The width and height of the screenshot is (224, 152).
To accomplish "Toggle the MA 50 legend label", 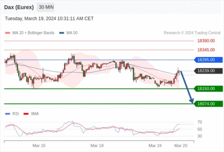I will (72, 33).
